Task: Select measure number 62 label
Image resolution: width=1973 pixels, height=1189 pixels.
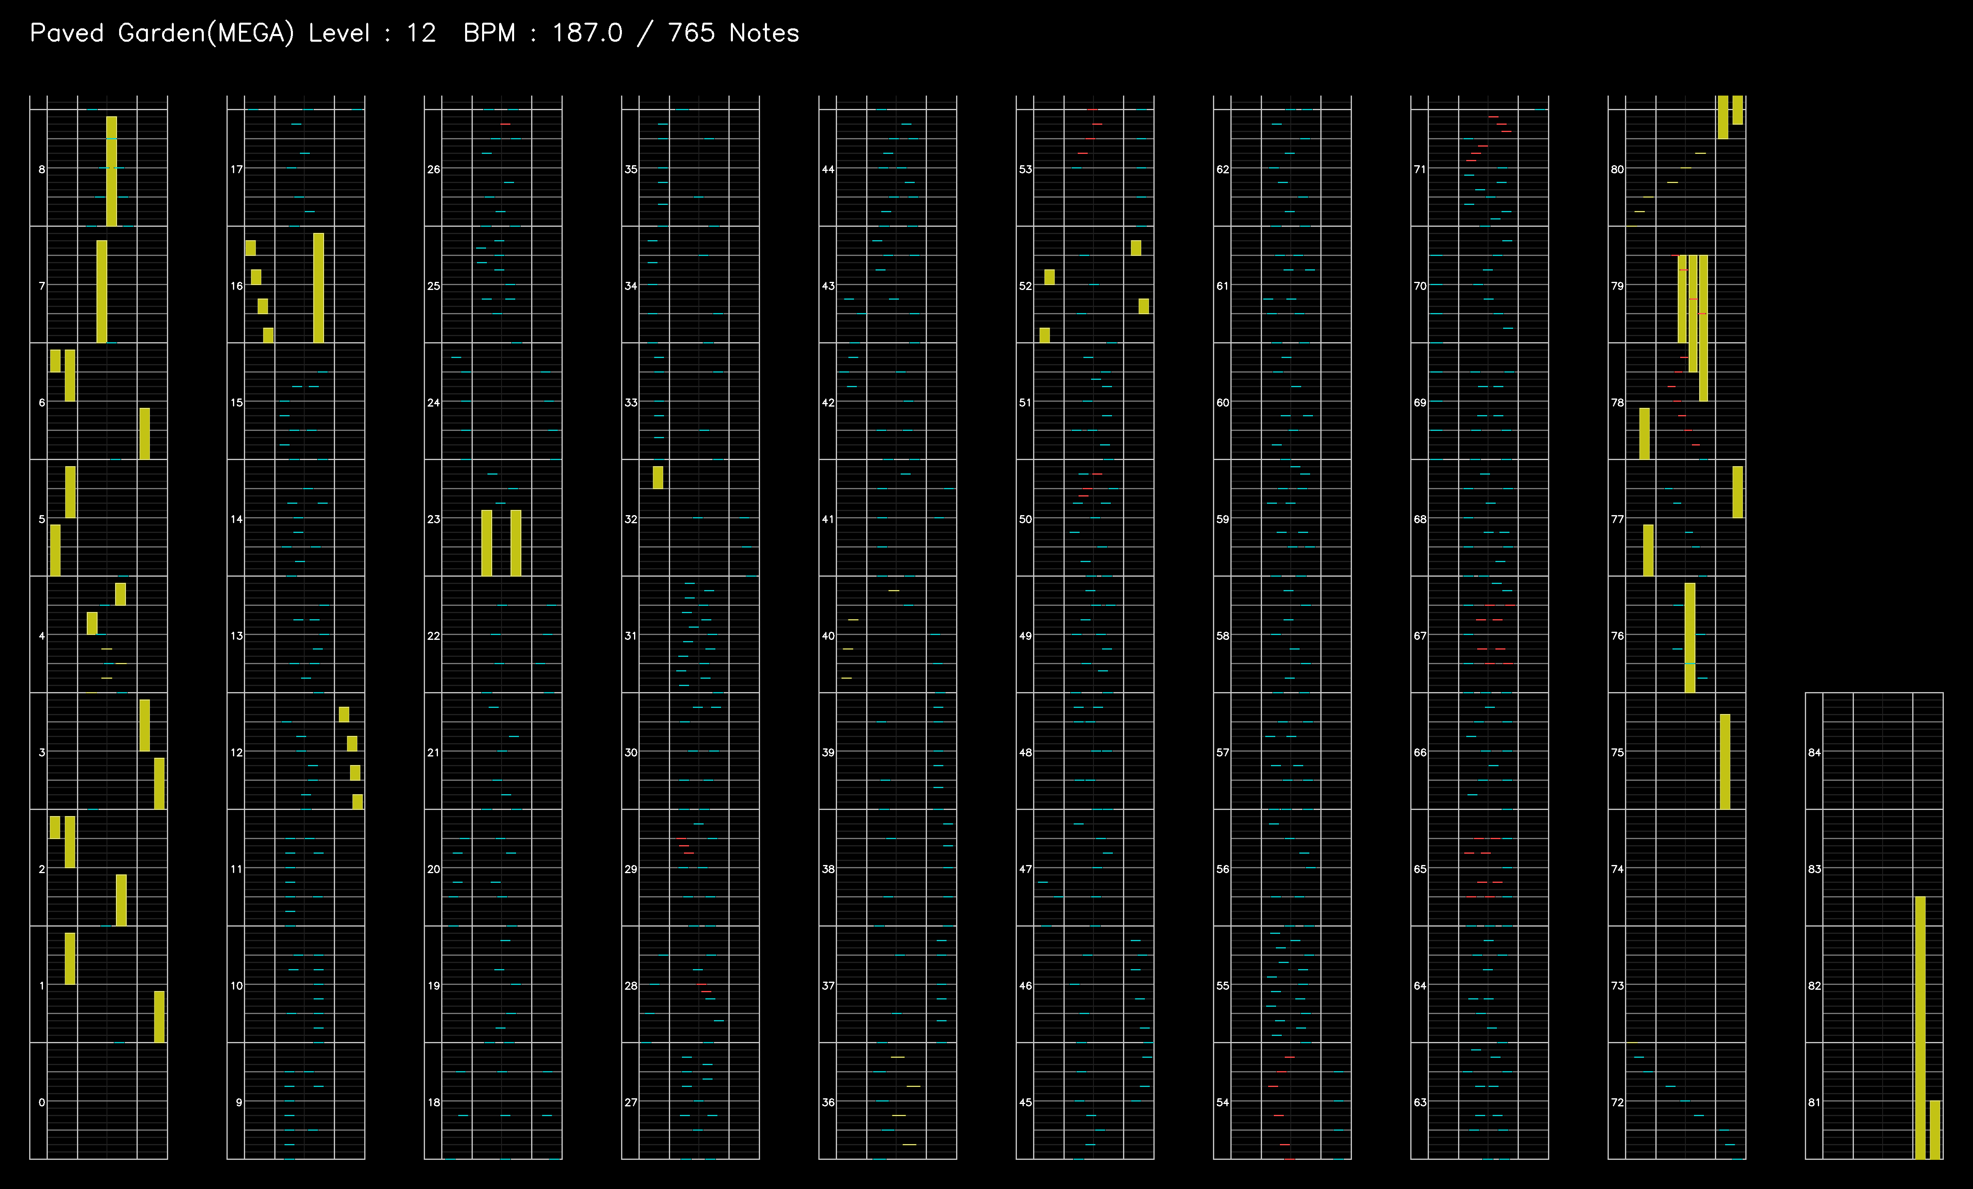Action: [x=1223, y=169]
